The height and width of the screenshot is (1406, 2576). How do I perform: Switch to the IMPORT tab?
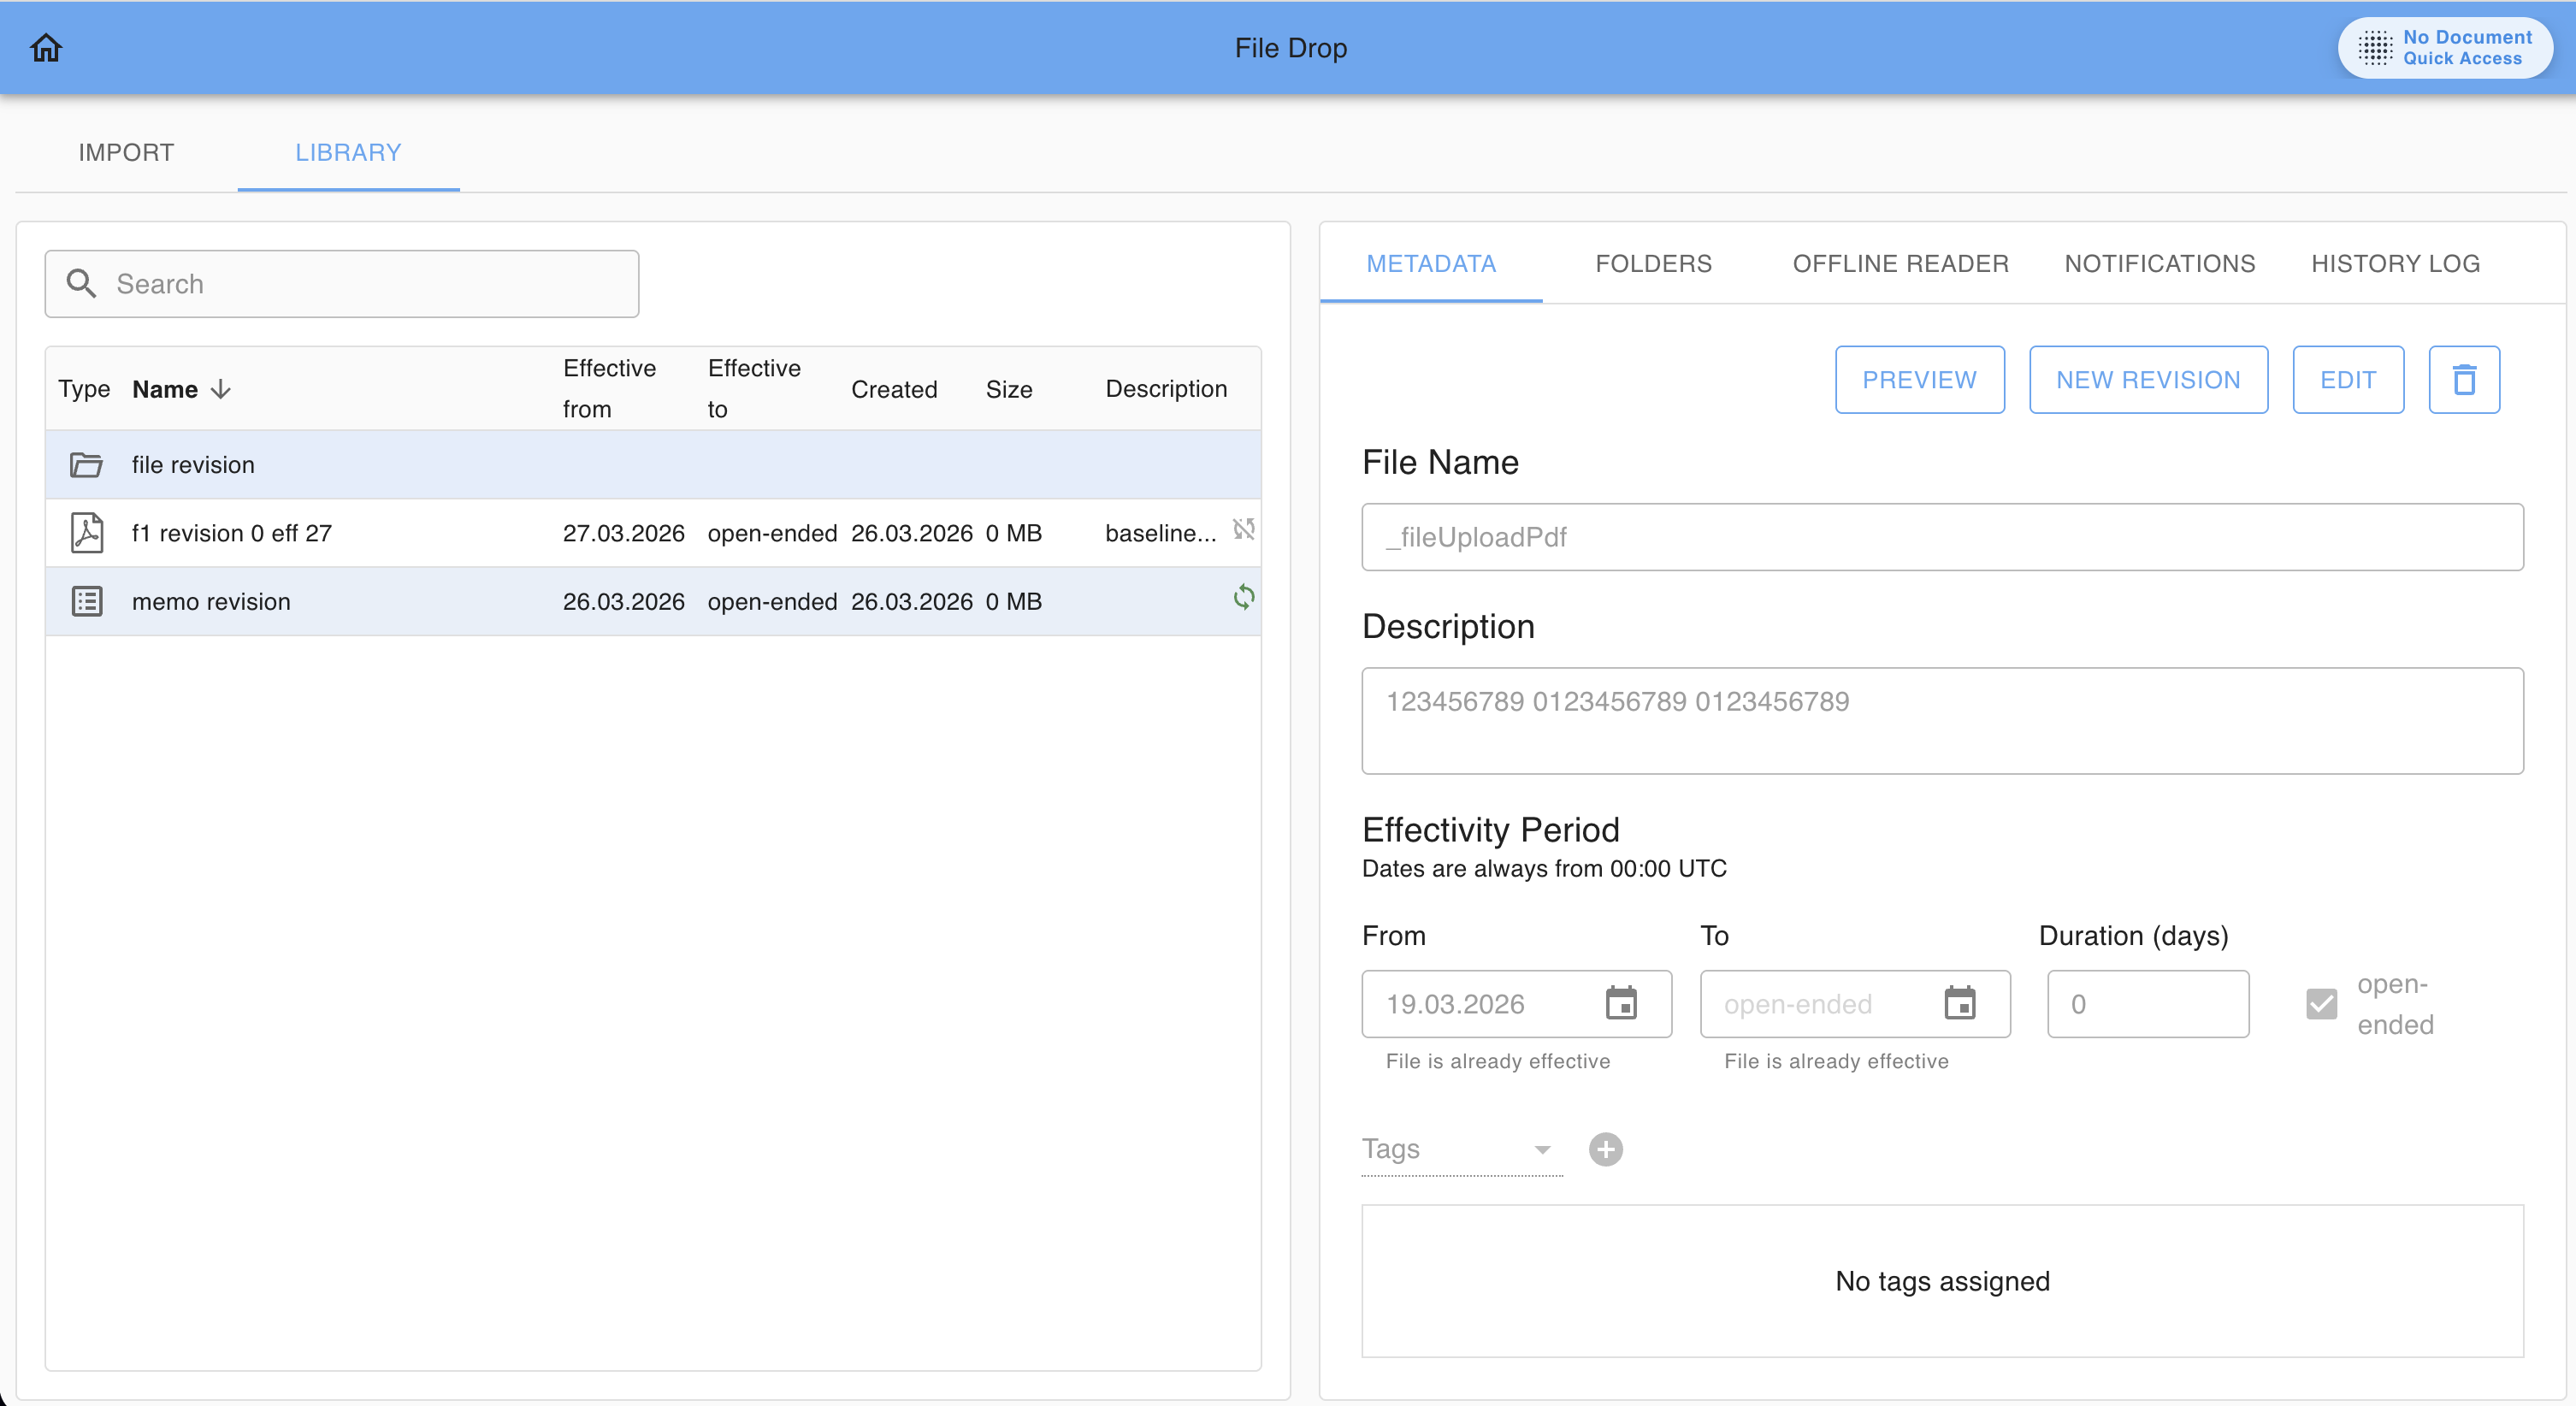point(126,152)
